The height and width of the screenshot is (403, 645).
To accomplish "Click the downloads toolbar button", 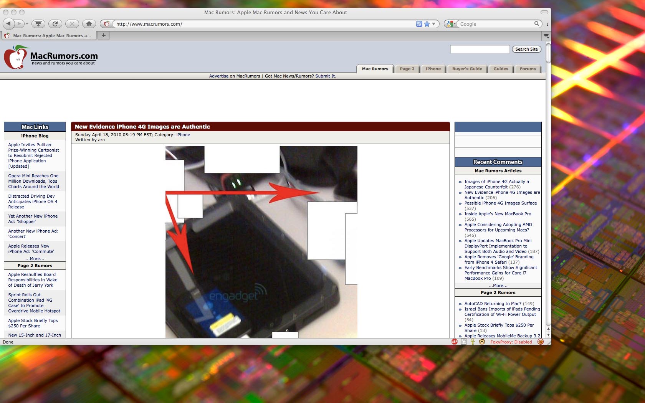I will pos(38,24).
